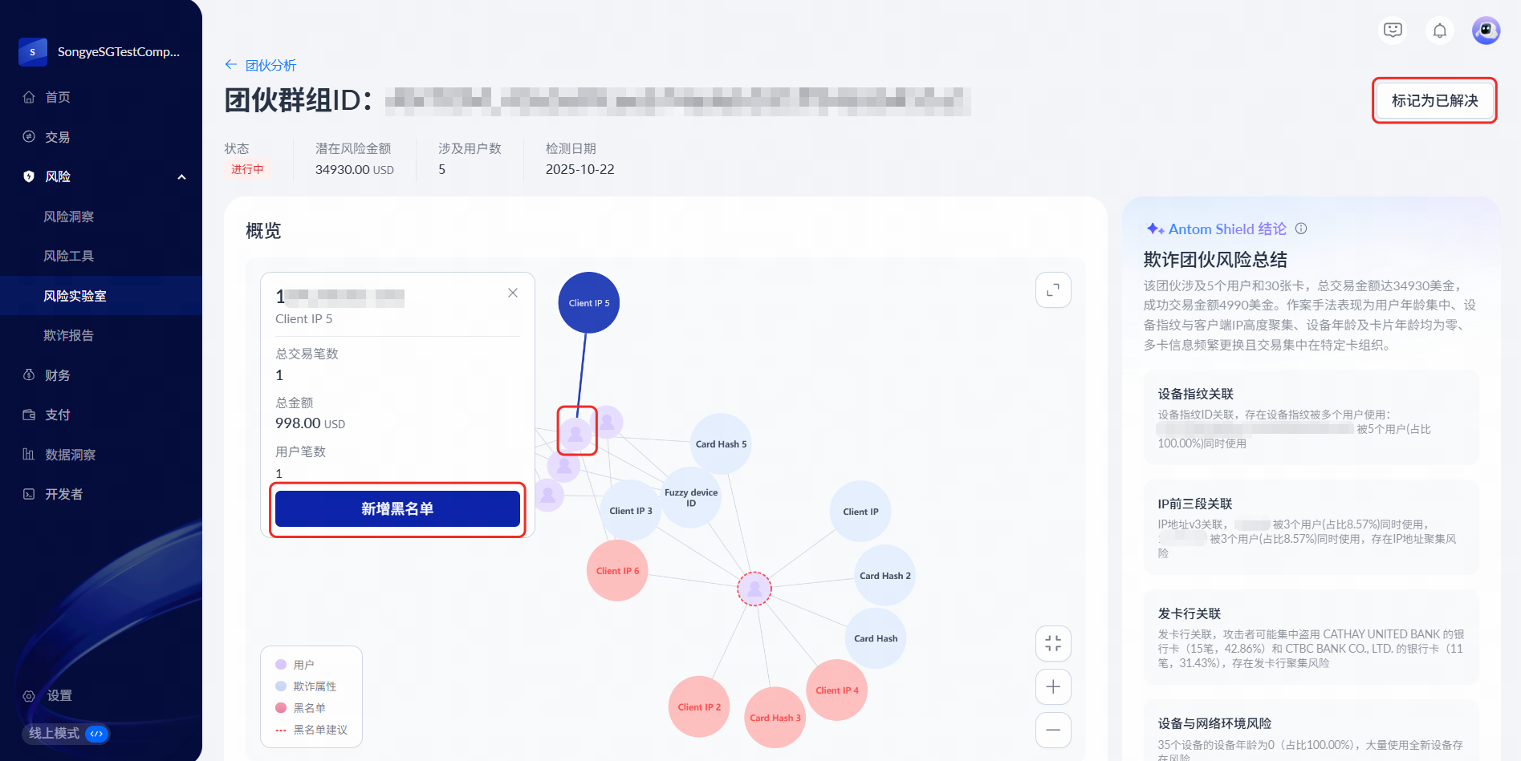Zoom out of the graph

pos(1053,730)
